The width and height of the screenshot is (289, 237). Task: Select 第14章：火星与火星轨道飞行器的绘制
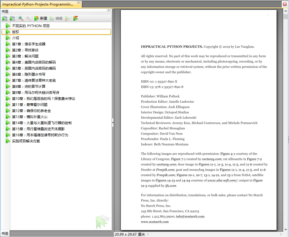coord(42,123)
